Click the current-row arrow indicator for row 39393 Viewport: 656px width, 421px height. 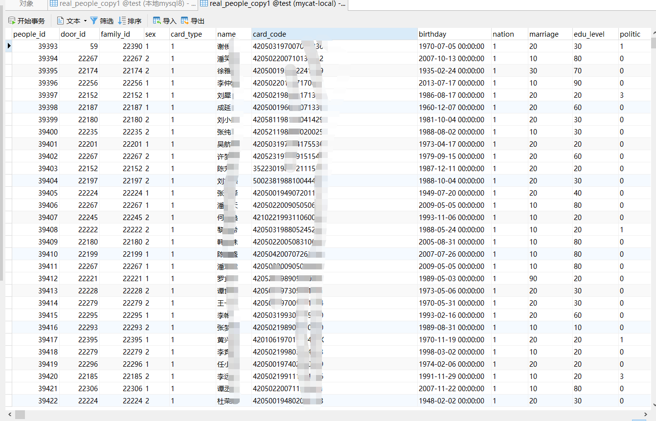coord(9,46)
